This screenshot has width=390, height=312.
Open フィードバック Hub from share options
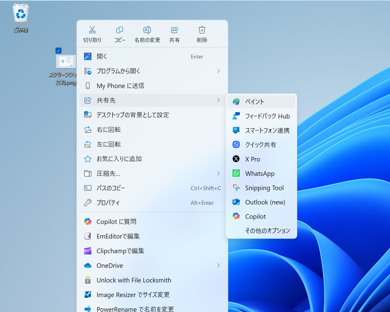point(261,116)
